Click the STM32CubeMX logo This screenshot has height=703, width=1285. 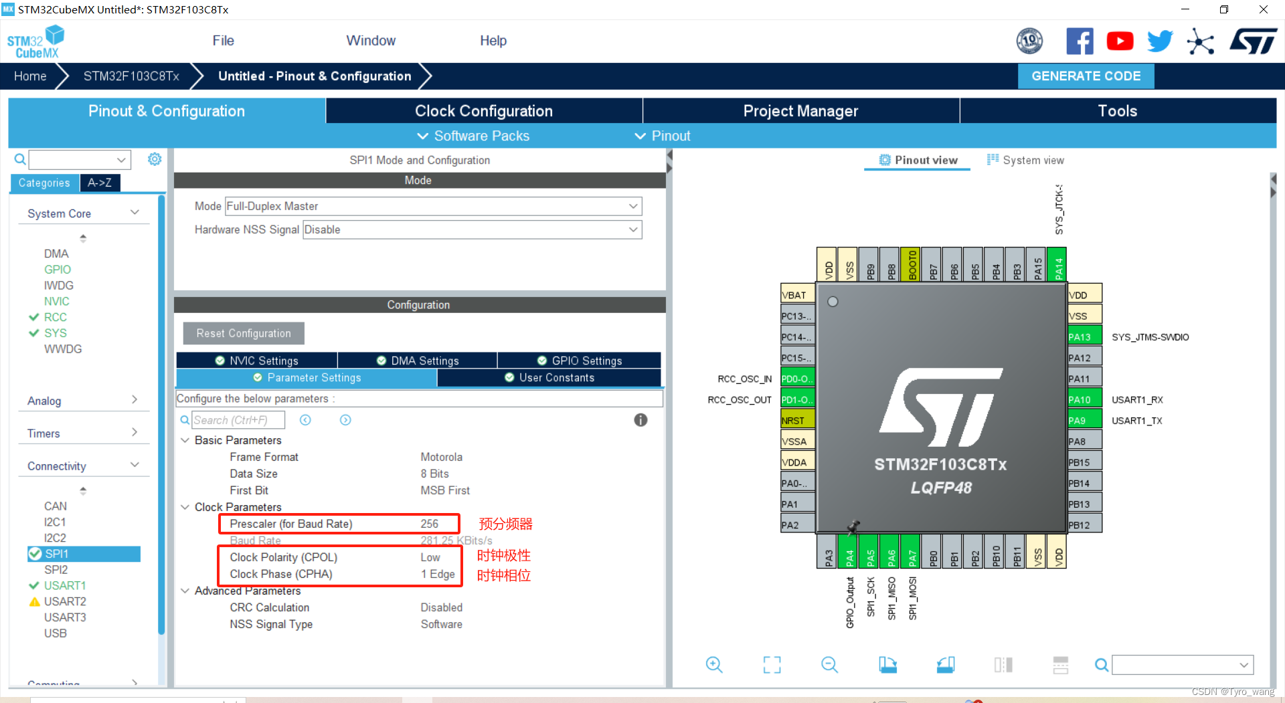pyautogui.click(x=35, y=41)
